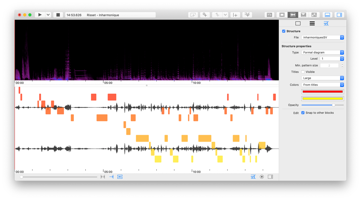This screenshot has width=361, height=200.
Task: Click the Opacity slider handle
Action: point(333,105)
